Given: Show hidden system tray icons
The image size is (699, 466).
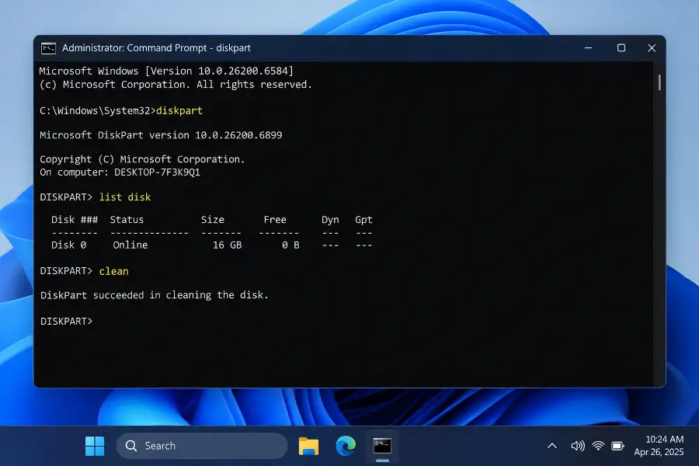Looking at the screenshot, I should tap(552, 446).
